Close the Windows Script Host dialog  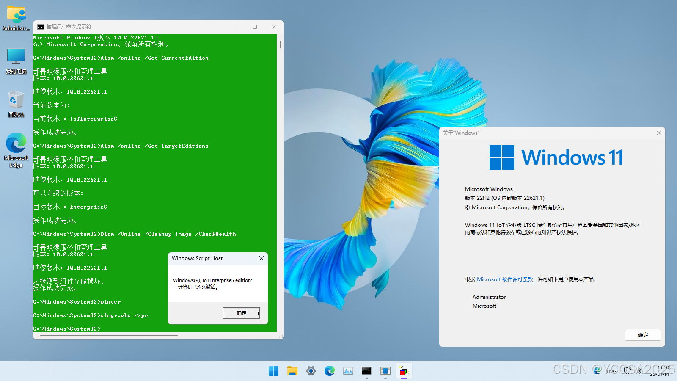coord(261,258)
